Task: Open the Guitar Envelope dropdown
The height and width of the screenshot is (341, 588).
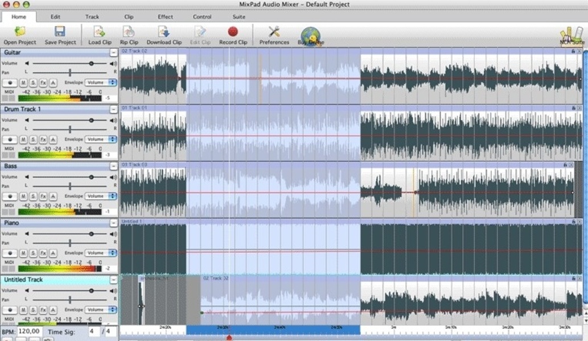Action: click(x=101, y=82)
